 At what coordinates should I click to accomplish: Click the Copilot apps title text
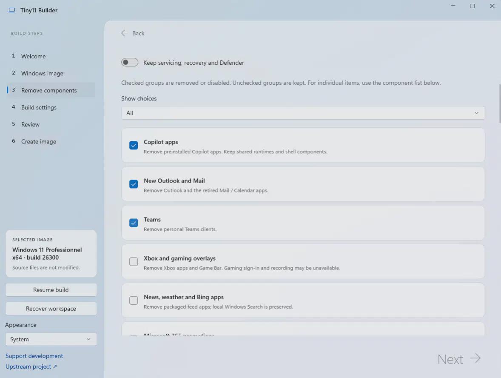(161, 142)
